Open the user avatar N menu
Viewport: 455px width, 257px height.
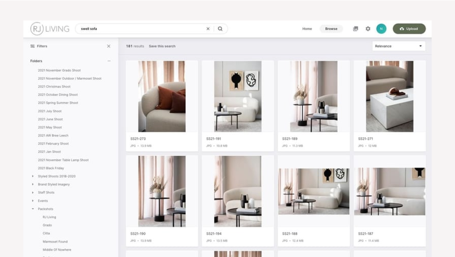381,29
